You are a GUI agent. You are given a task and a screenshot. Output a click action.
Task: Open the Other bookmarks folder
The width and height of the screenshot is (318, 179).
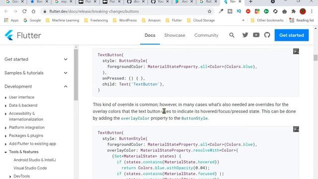(267, 20)
